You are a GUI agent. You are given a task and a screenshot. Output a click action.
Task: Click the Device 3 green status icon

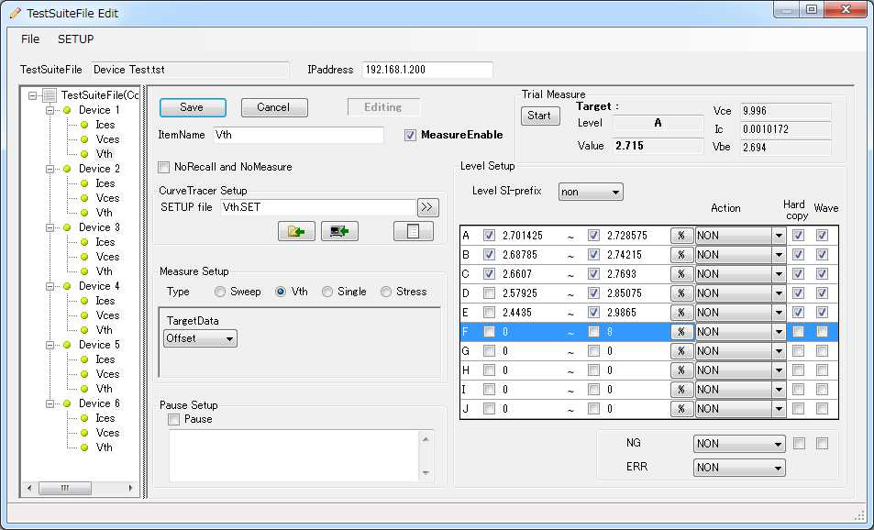tap(67, 227)
